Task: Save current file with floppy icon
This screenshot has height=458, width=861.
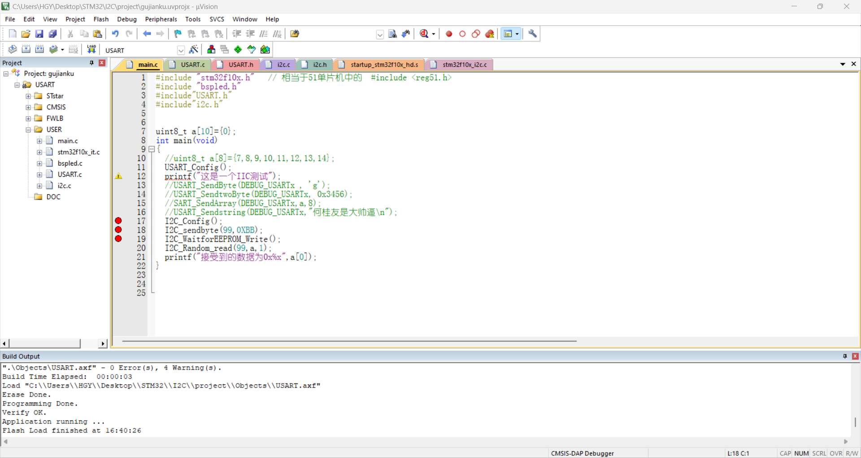Action: pos(39,34)
